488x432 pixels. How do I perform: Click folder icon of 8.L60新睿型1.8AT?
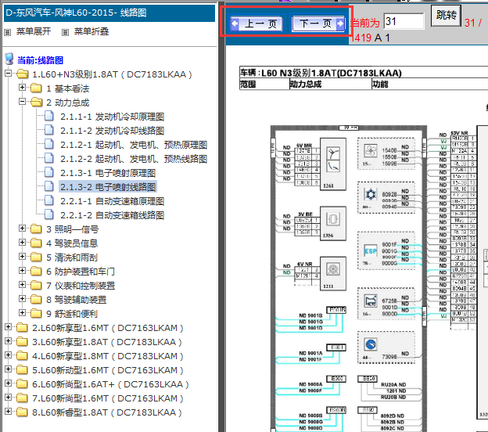coord(22,412)
